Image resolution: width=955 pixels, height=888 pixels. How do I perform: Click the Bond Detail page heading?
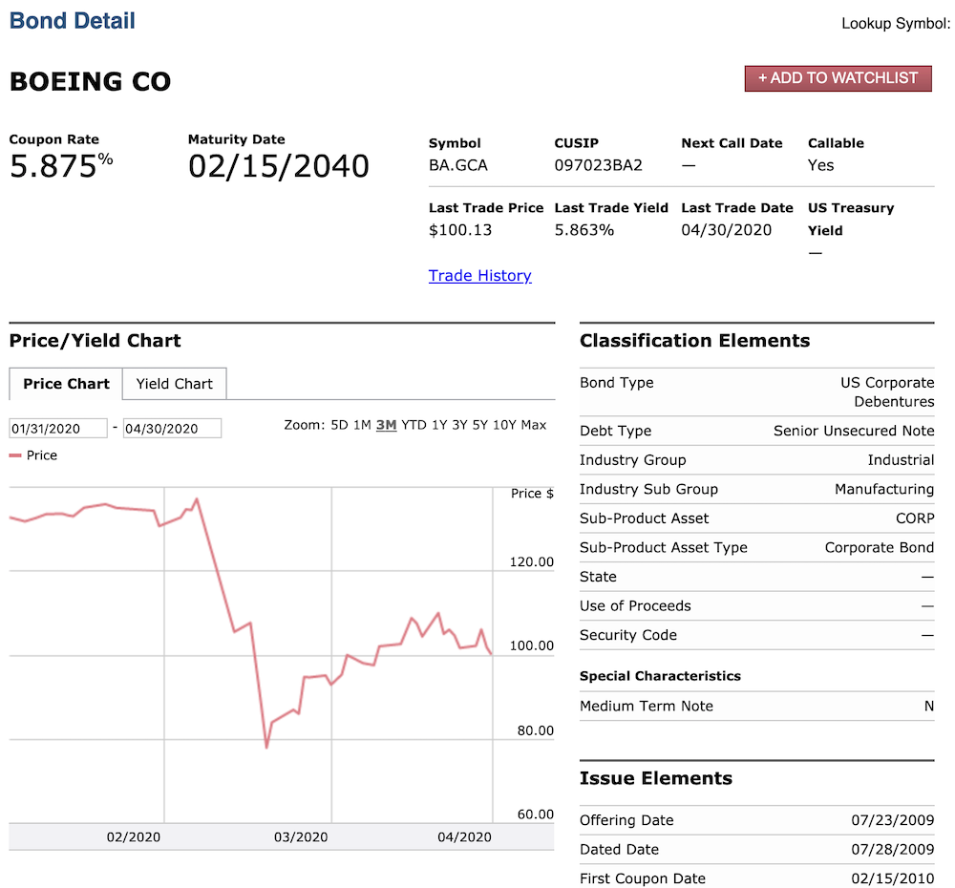pos(72,21)
